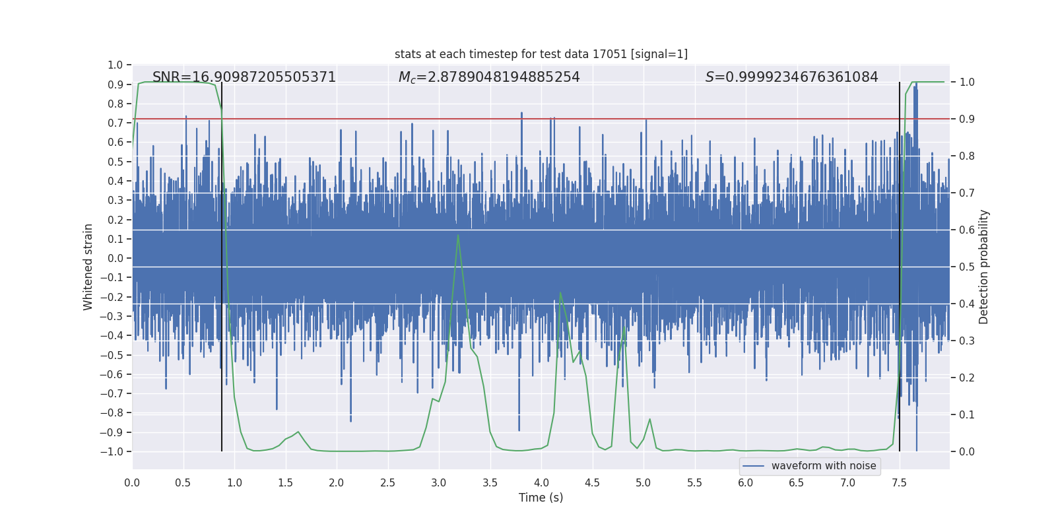
Task: Click the S=0.9999234676361084 annotation
Action: point(792,77)
